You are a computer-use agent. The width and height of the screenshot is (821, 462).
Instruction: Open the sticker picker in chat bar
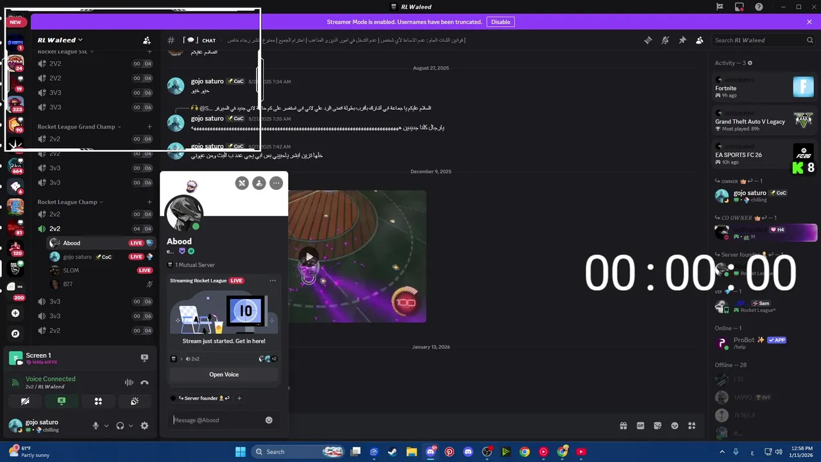(x=657, y=425)
